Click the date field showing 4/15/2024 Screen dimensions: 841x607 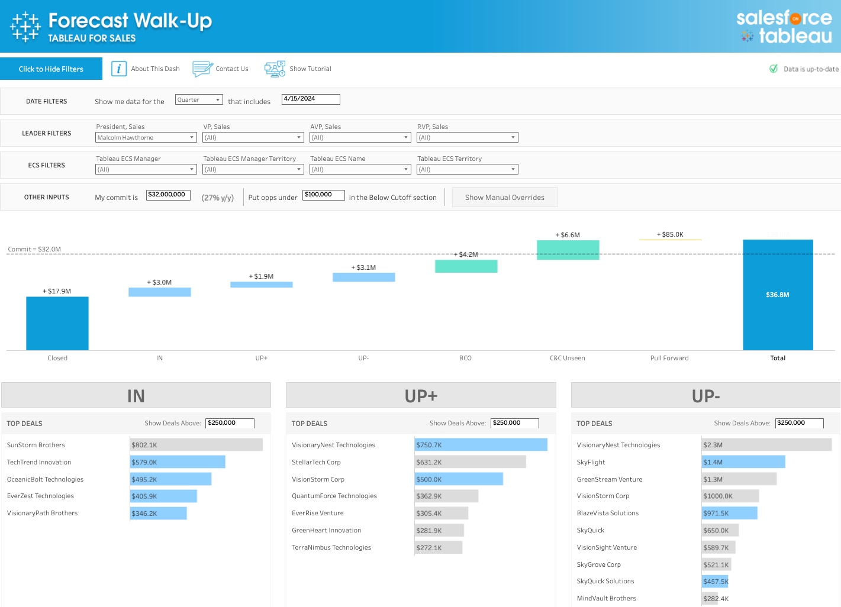coord(310,99)
